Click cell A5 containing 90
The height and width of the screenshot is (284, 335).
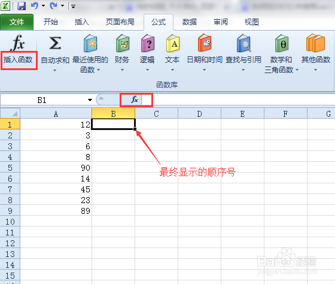coord(56,167)
